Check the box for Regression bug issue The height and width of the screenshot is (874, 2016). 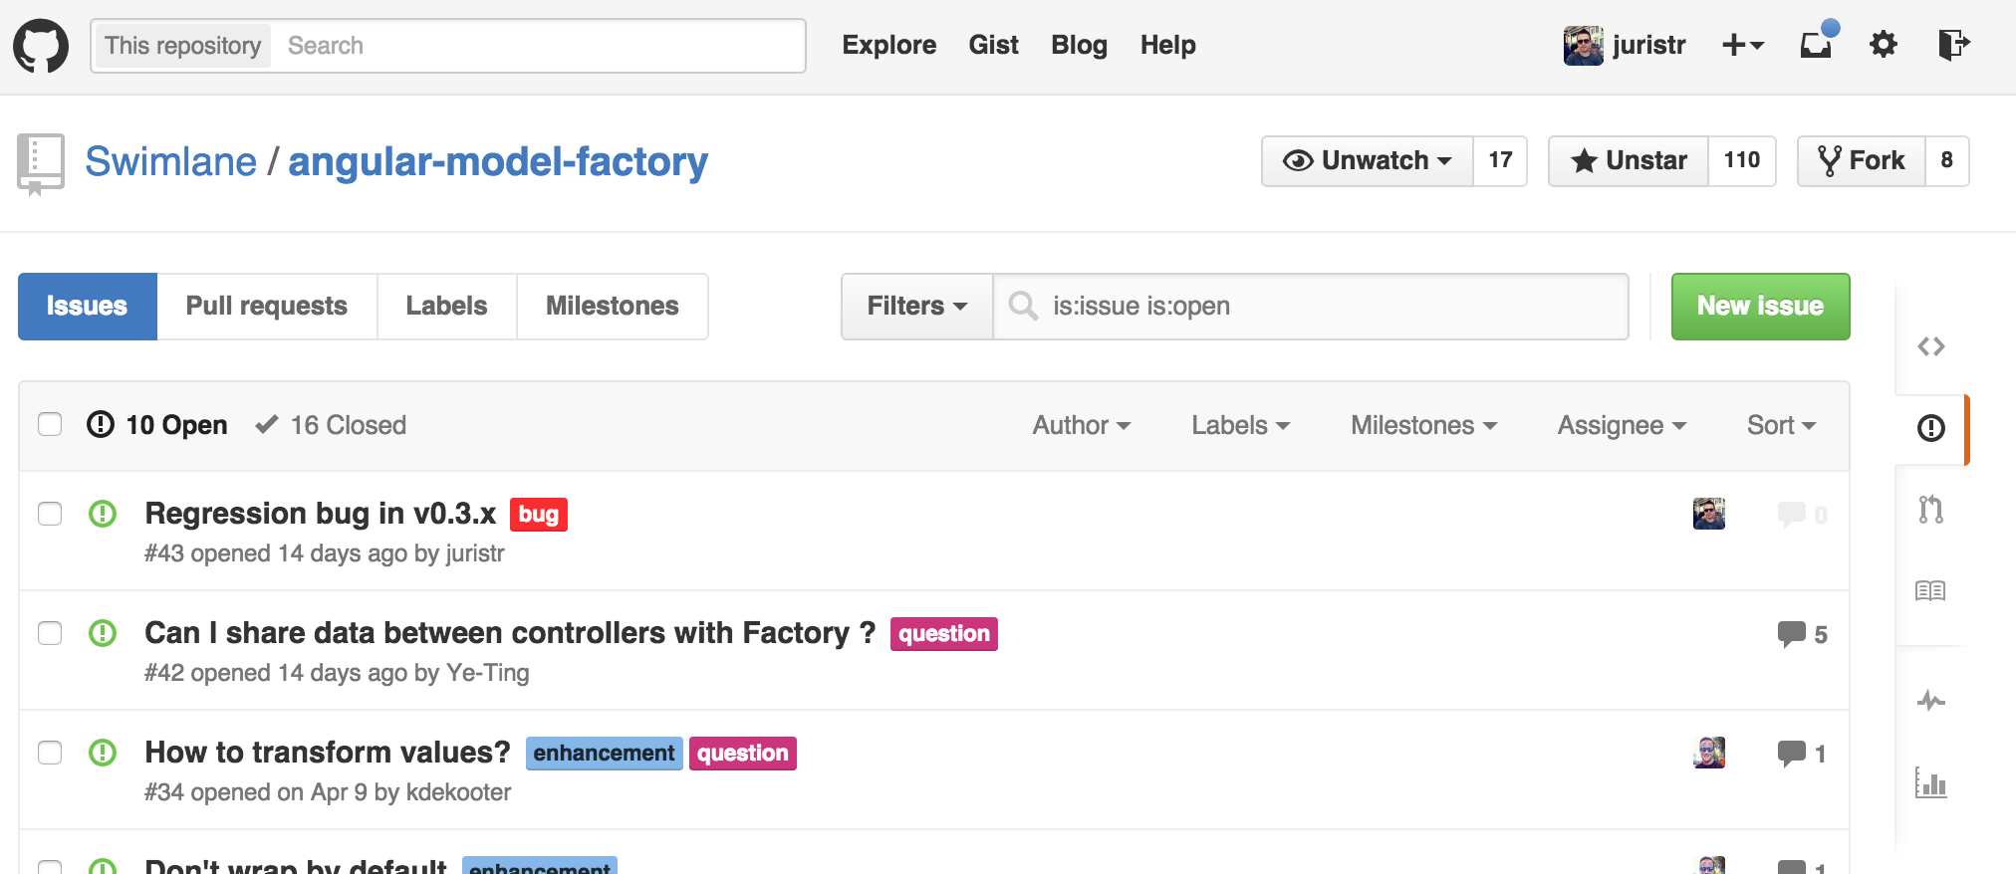coord(50,514)
